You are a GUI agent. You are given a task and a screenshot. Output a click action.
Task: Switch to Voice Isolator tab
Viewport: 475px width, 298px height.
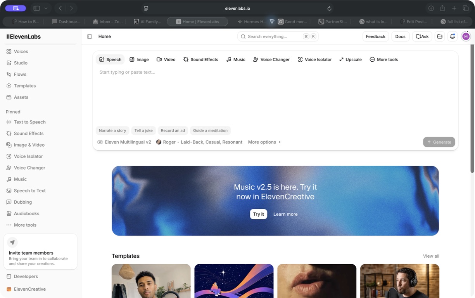314,59
